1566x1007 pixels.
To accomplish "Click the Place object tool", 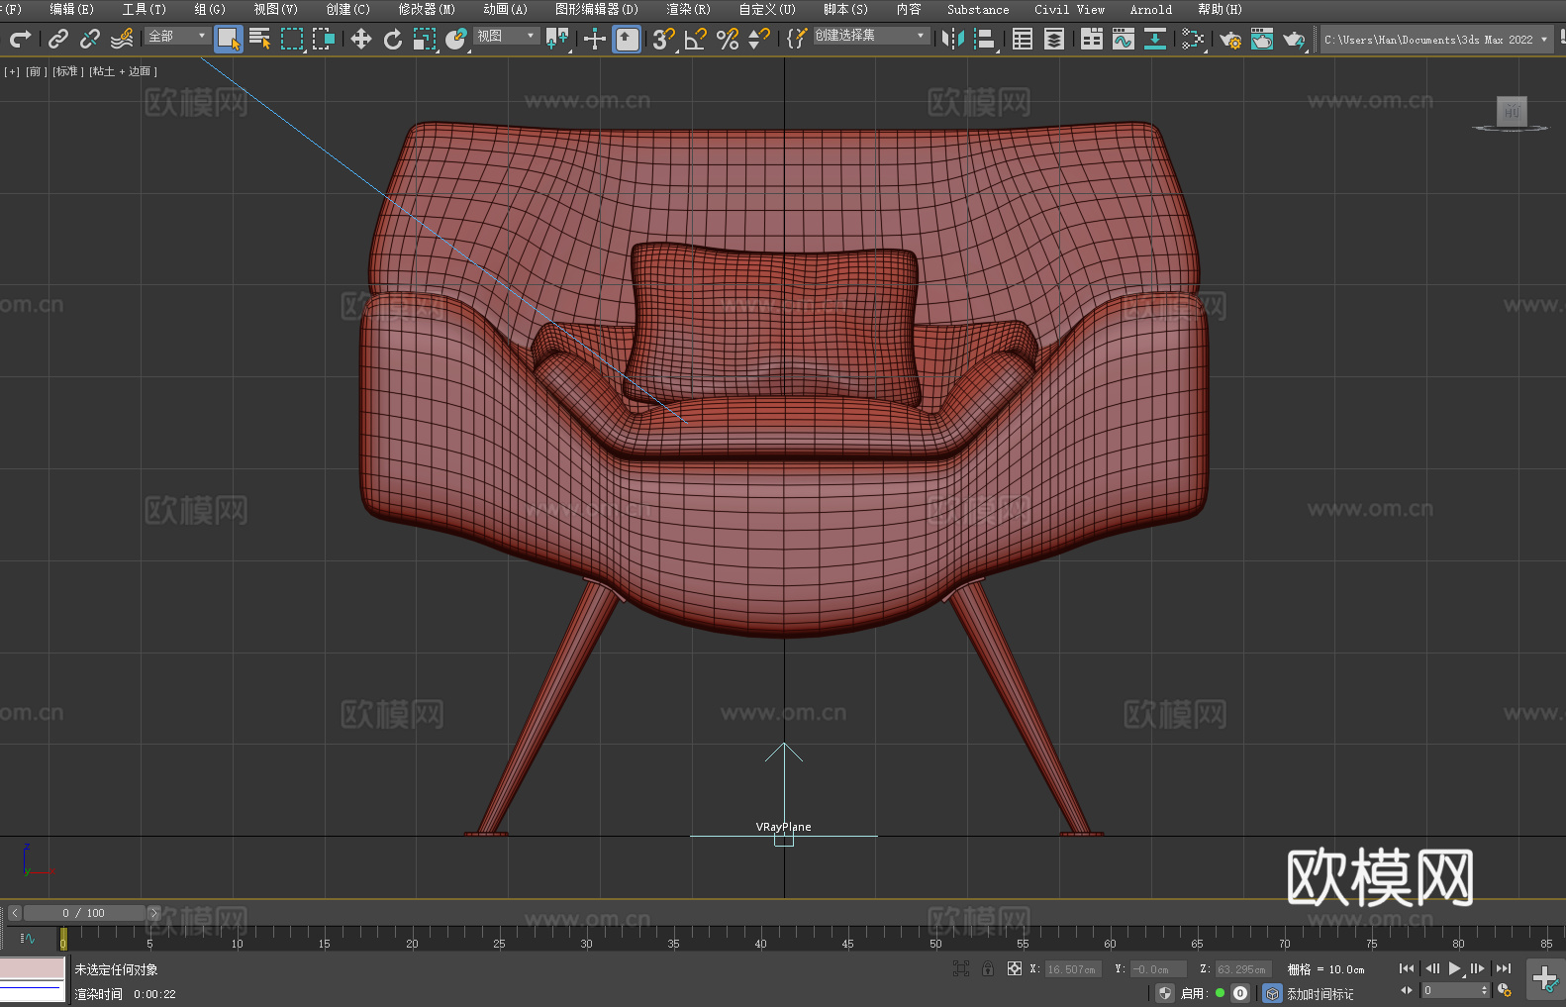I will pyautogui.click(x=456, y=39).
